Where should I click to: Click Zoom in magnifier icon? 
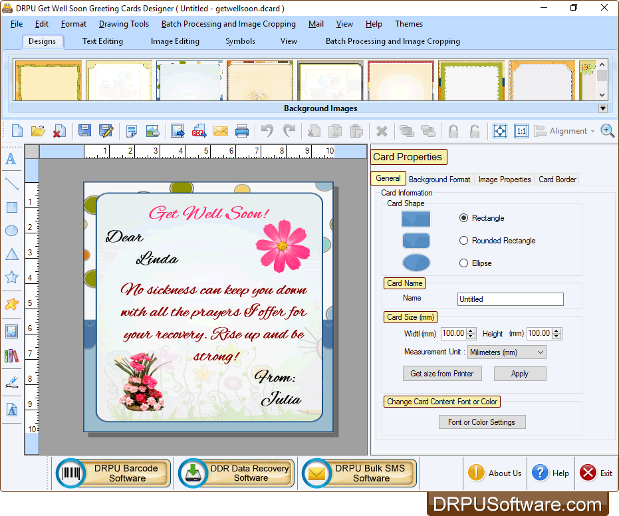click(x=607, y=131)
